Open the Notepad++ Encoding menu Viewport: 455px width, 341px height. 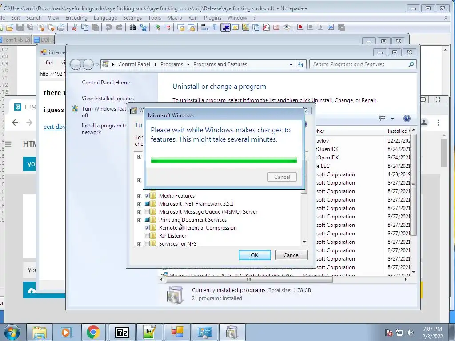[76, 18]
